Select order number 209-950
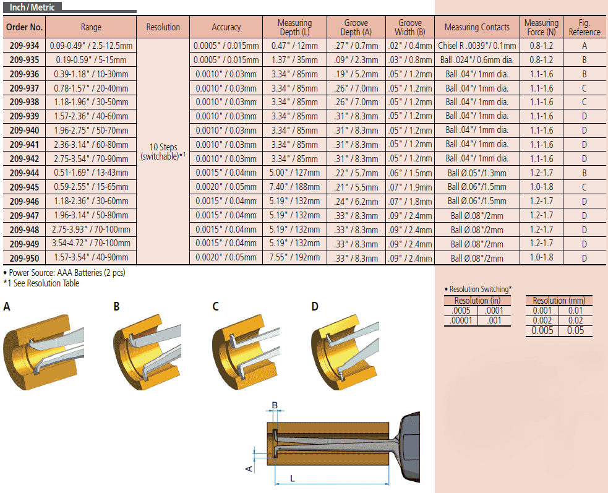Viewport: 608px width, 493px height. tap(25, 258)
